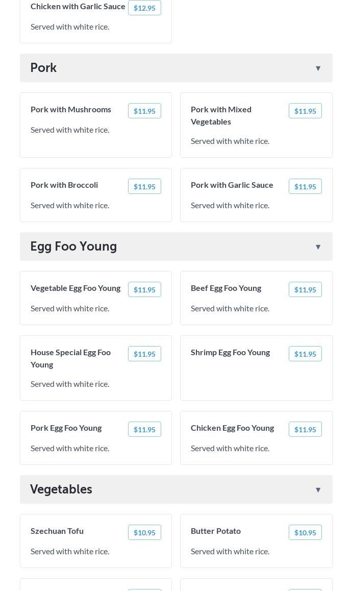This screenshot has width=352, height=591.
Task: Open the Pork with Broccoli item title
Action: click(x=64, y=185)
